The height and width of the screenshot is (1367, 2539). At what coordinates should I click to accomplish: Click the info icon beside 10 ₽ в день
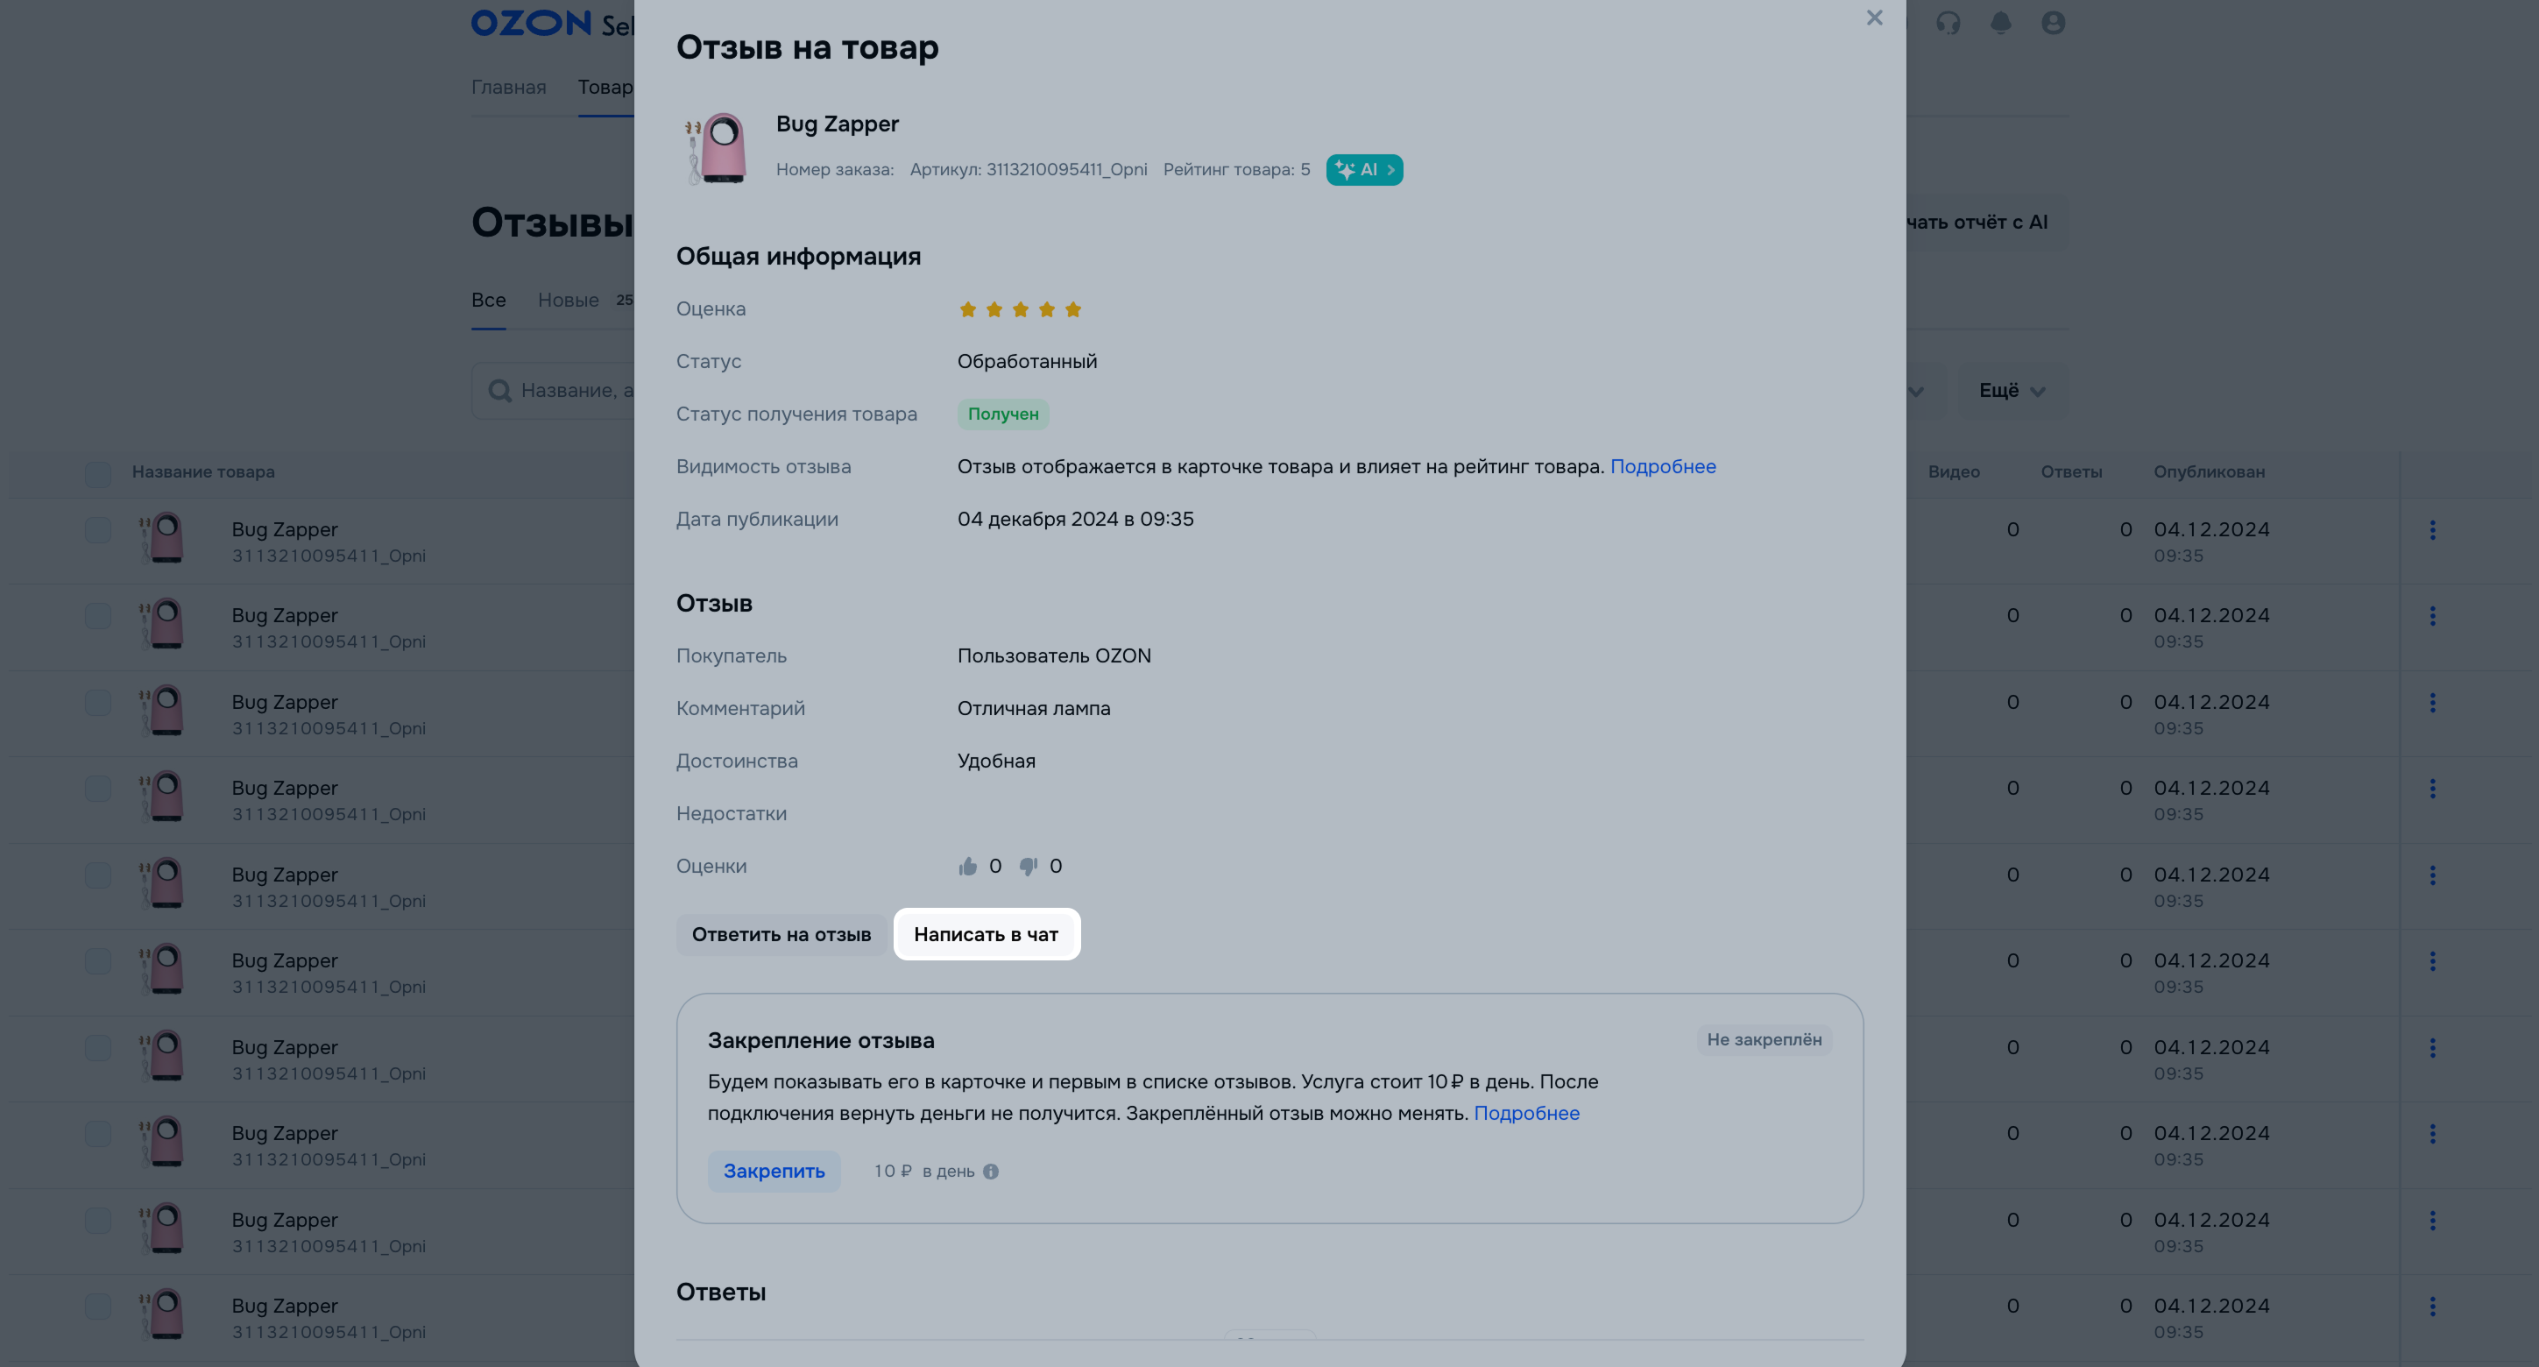pos(991,1171)
